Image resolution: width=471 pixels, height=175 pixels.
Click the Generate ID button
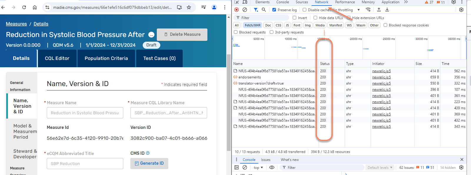[149, 163]
